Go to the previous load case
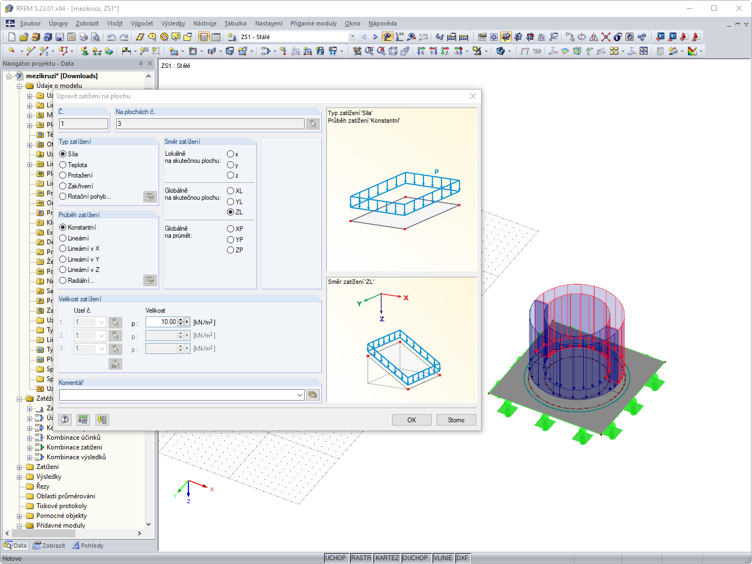 point(364,37)
